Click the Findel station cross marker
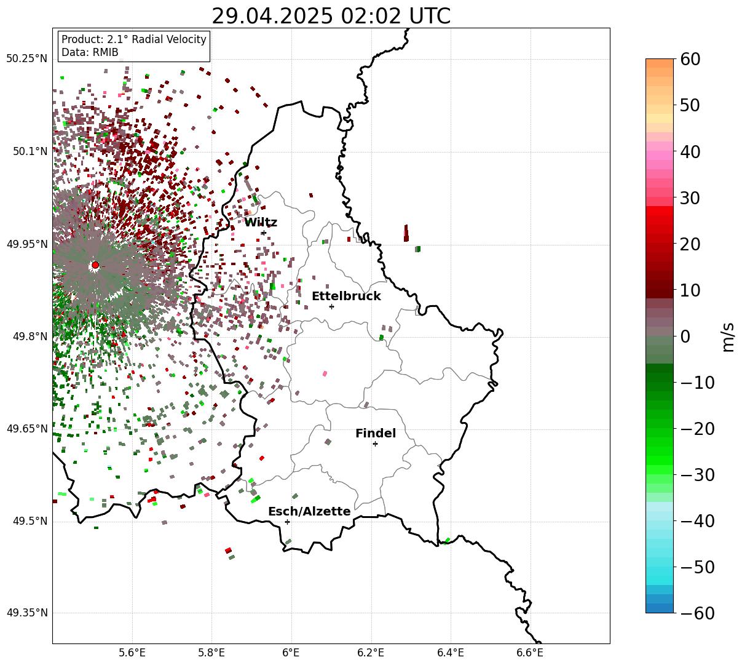Screen dimensions: 742x665 [x=375, y=444]
